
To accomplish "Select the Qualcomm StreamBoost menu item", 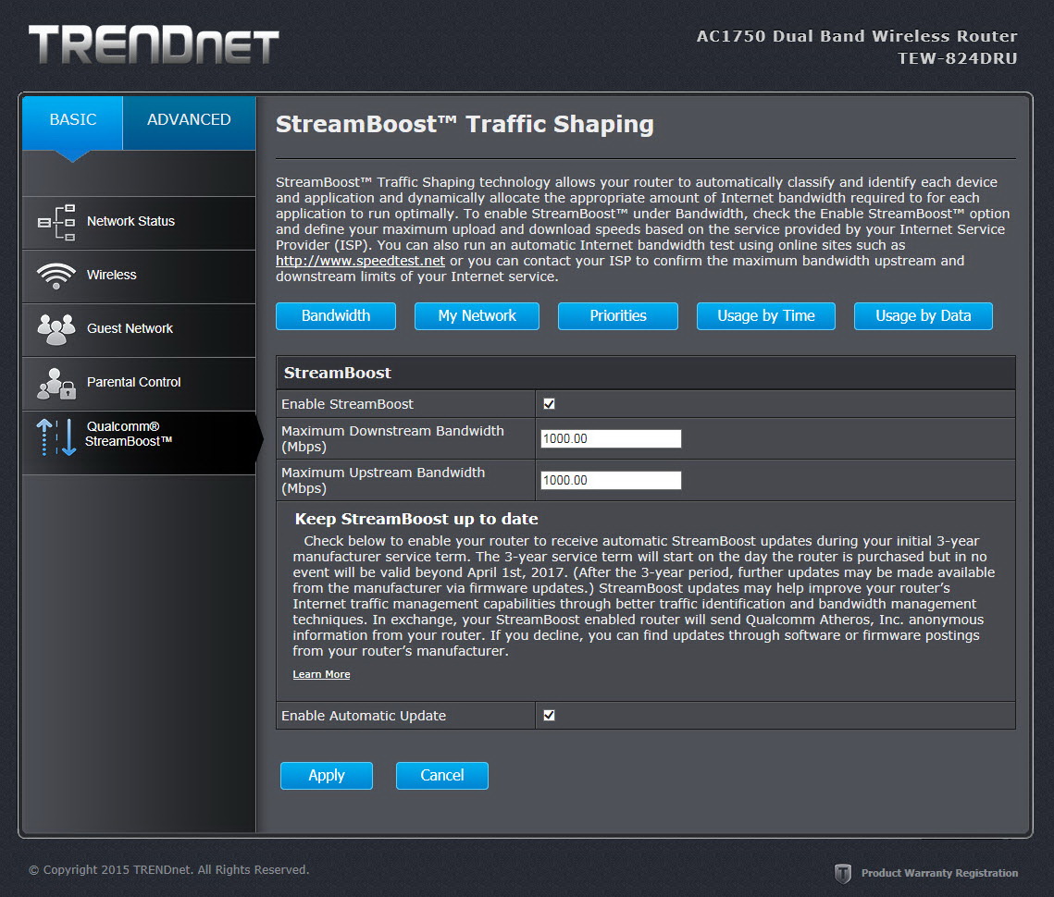I will click(x=139, y=443).
